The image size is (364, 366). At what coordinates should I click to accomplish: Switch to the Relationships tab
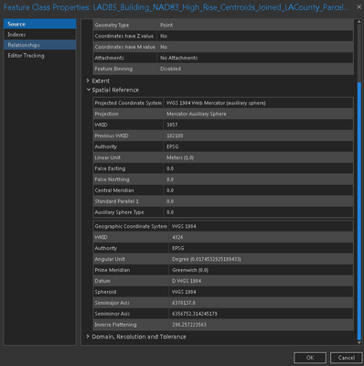pyautogui.click(x=39, y=45)
